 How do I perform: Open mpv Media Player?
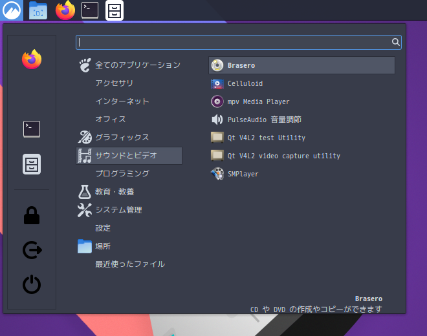click(x=301, y=101)
